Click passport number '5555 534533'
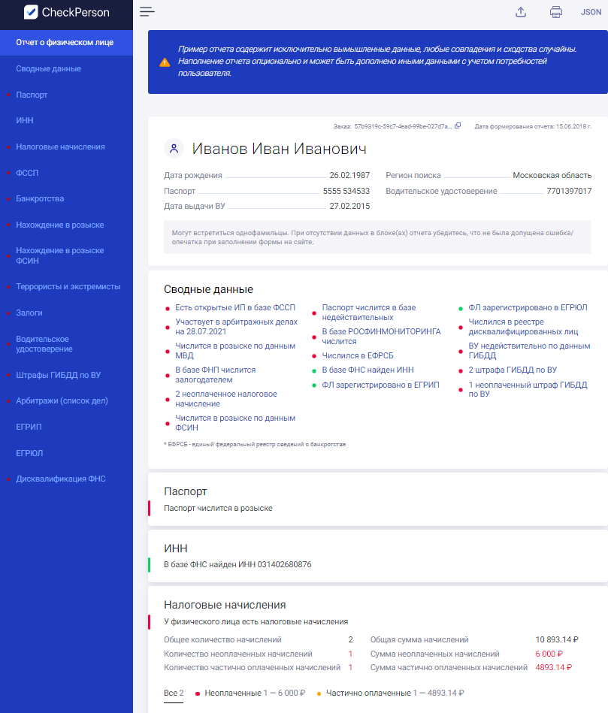The height and width of the screenshot is (713, 608). pos(346,191)
